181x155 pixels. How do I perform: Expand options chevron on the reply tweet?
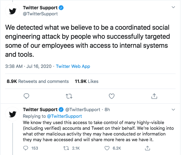coord(173,110)
